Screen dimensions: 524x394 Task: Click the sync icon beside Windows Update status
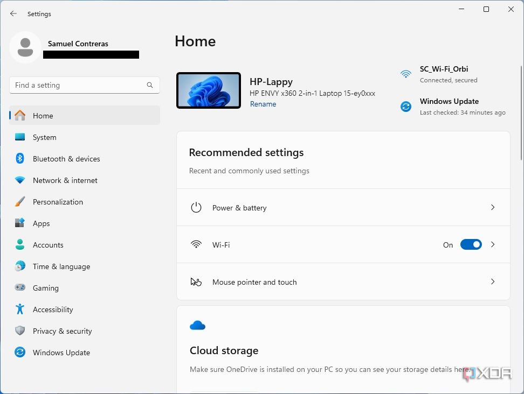click(406, 107)
